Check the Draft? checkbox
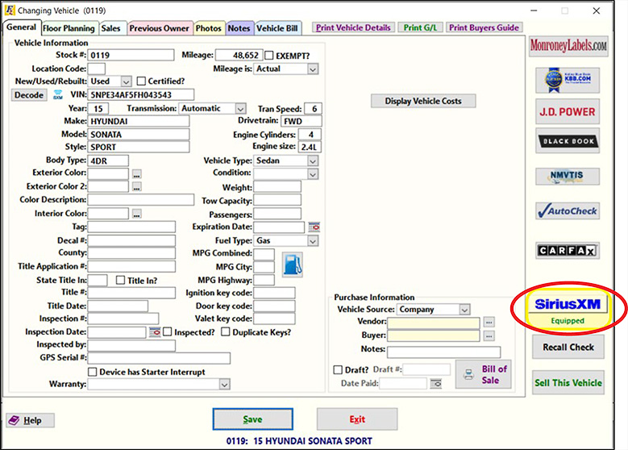This screenshot has width=628, height=450. [338, 369]
